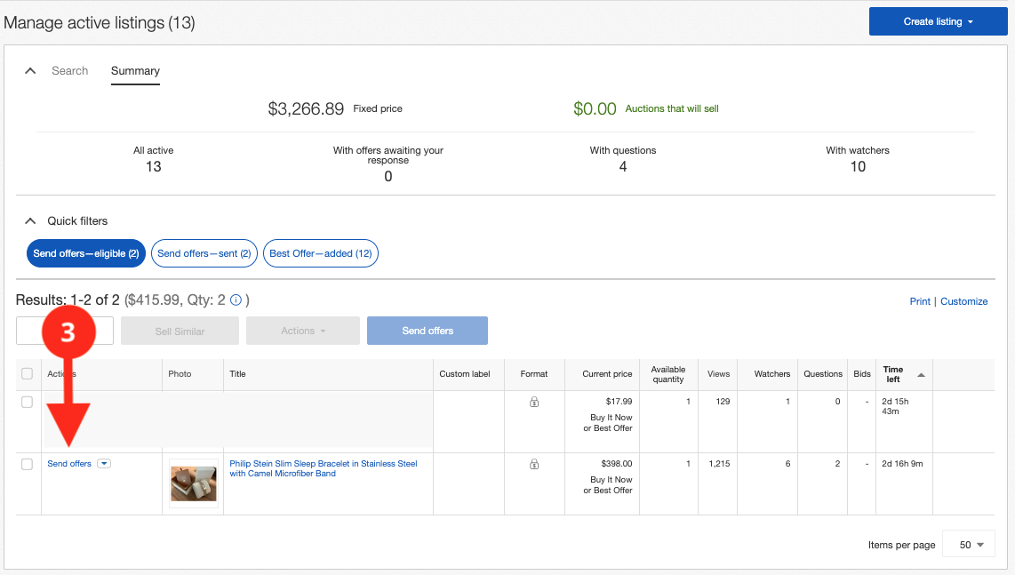Image resolution: width=1015 pixels, height=575 pixels.
Task: Switch to the Search tab
Action: [x=69, y=70]
